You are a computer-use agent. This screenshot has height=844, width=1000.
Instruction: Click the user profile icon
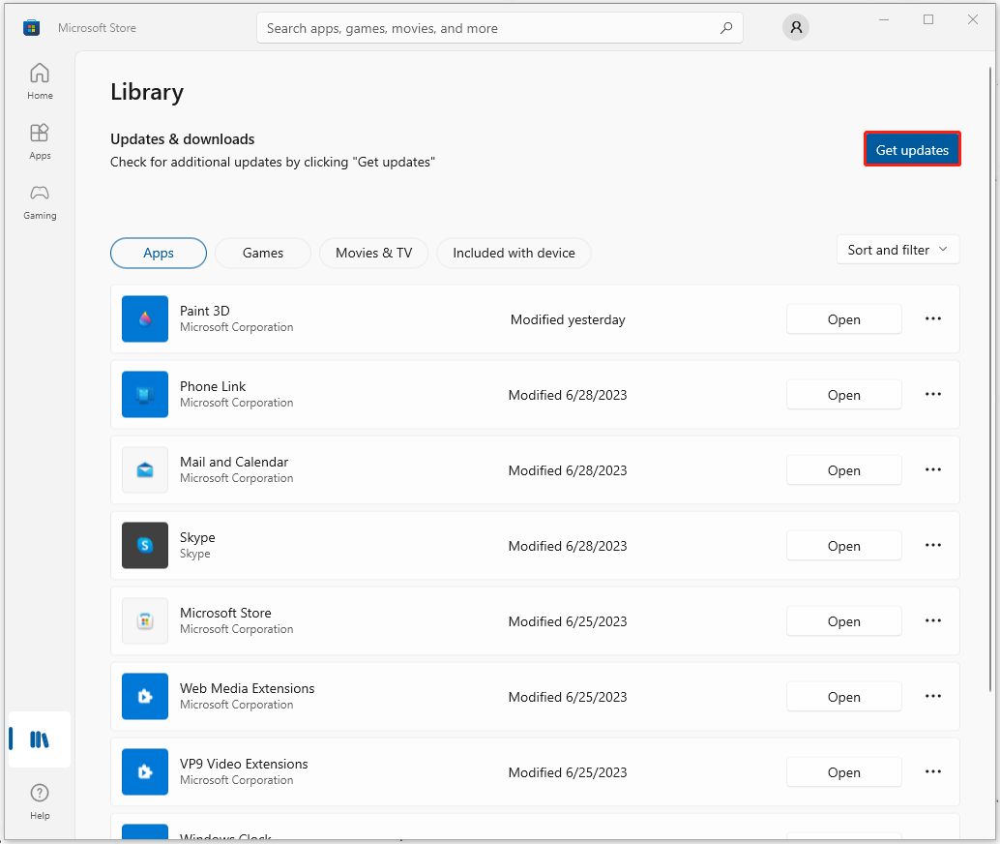[x=796, y=28]
